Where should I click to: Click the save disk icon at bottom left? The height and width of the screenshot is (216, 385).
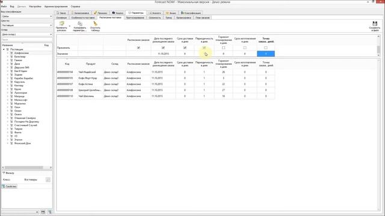43,212
